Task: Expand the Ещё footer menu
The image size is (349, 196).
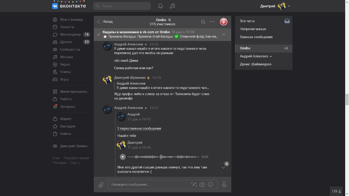Action: (x=75, y=163)
